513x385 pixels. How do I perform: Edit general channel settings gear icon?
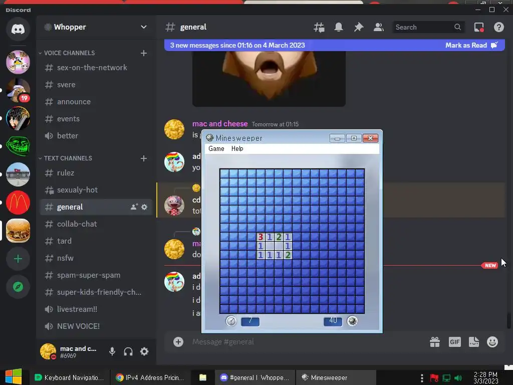click(144, 207)
